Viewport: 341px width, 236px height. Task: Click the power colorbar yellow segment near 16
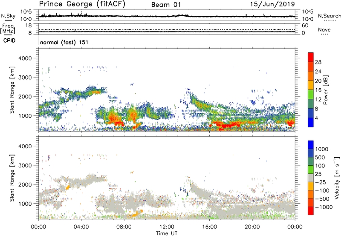click(311, 85)
